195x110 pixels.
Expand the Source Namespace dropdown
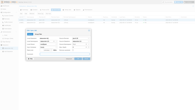coord(88,44)
